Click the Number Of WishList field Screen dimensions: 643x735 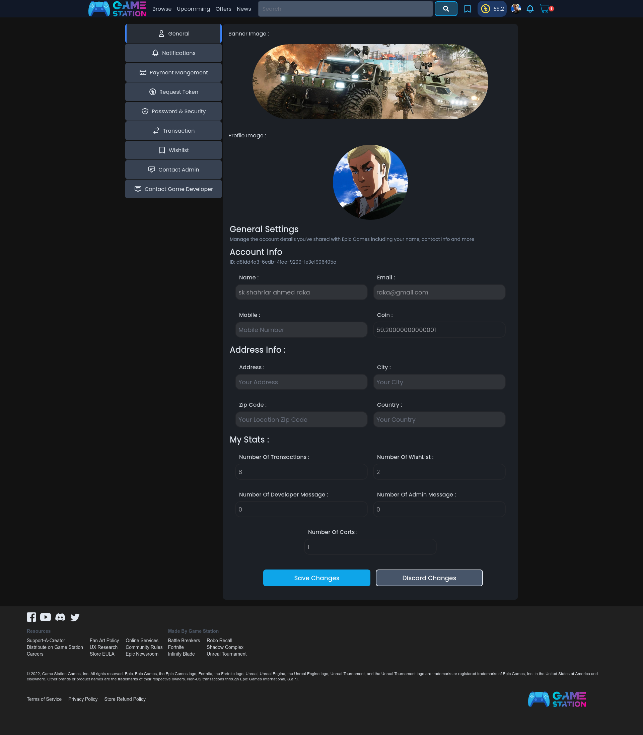click(x=439, y=472)
